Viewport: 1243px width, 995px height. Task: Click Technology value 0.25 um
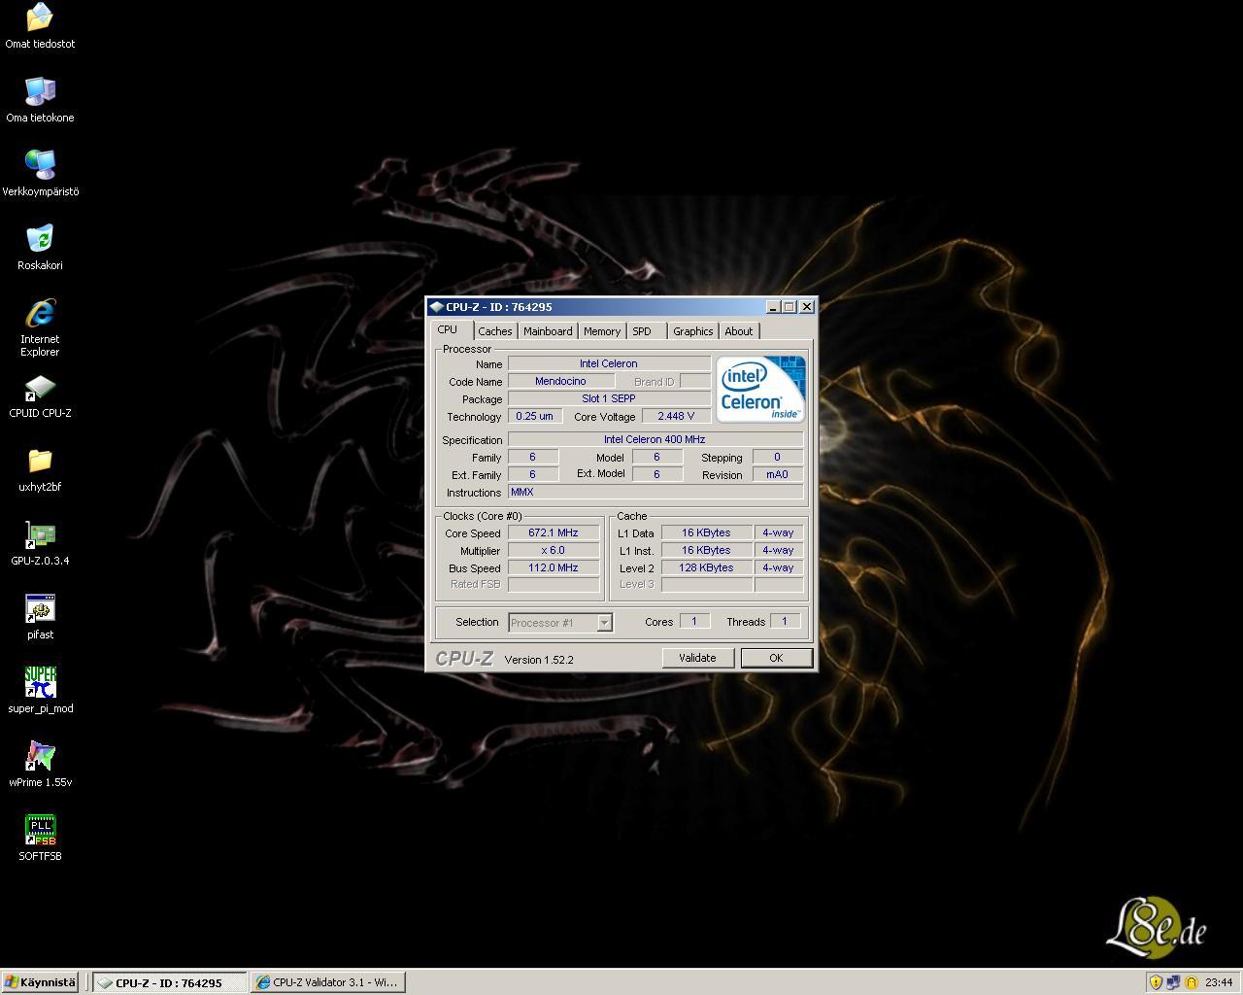(535, 416)
